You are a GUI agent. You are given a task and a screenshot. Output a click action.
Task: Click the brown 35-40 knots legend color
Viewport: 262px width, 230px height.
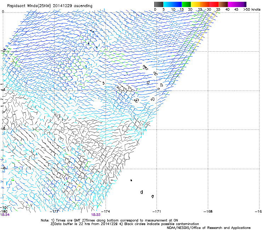[x=223, y=4]
